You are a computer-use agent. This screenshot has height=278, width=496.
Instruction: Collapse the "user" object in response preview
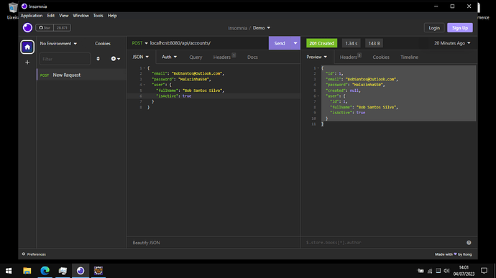coord(318,96)
